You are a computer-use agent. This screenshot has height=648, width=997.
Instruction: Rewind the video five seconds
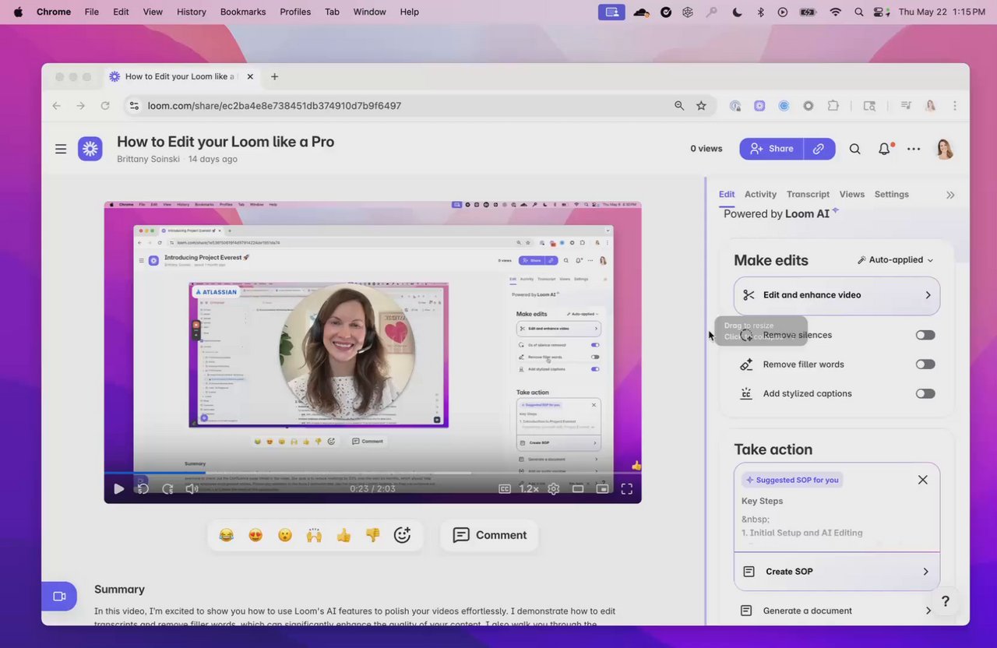click(143, 489)
